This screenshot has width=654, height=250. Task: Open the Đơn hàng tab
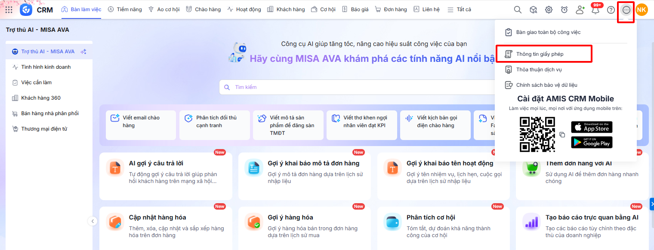click(391, 9)
